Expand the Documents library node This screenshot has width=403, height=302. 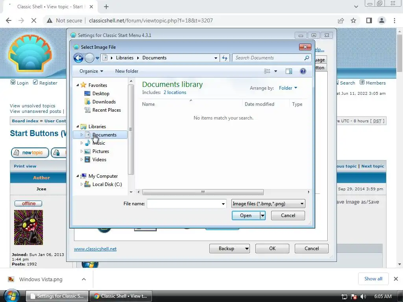click(x=81, y=134)
